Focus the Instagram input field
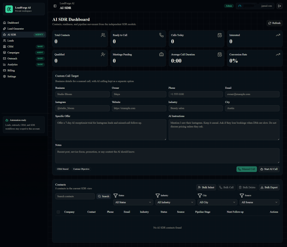The width and height of the screenshot is (287, 247). [83, 108]
